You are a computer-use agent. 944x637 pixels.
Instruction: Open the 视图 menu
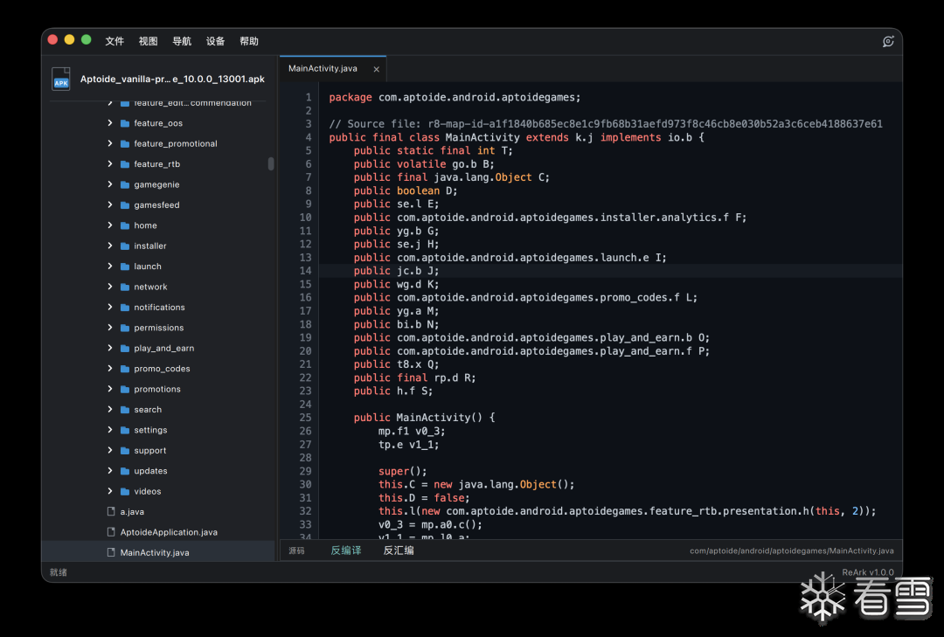[148, 42]
